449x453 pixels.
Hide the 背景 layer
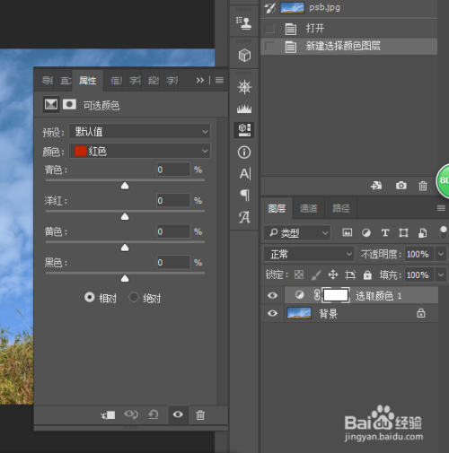click(272, 313)
